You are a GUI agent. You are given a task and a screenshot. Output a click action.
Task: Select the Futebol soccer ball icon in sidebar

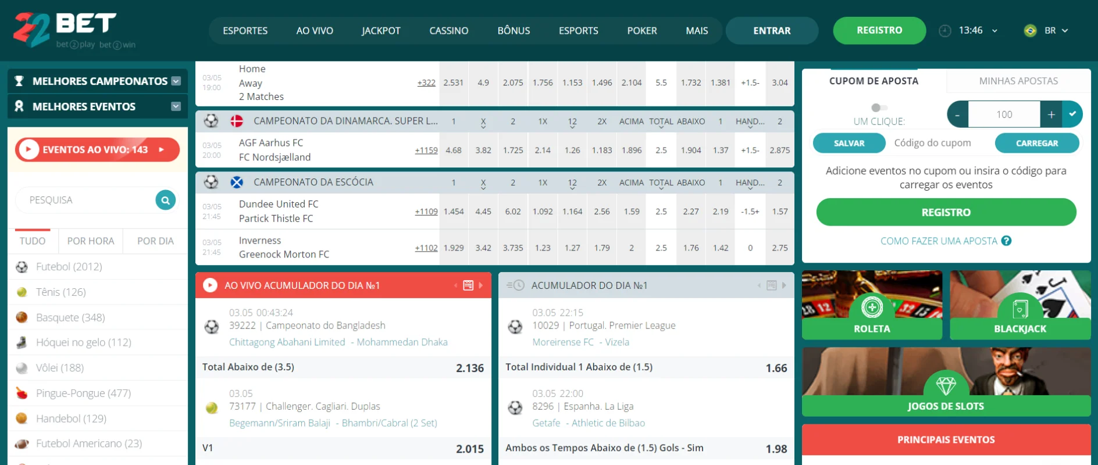coord(22,267)
